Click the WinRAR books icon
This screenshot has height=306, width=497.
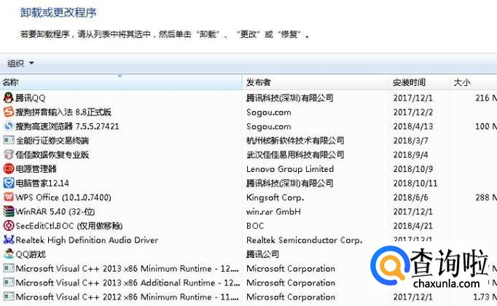pyautogui.click(x=9, y=211)
